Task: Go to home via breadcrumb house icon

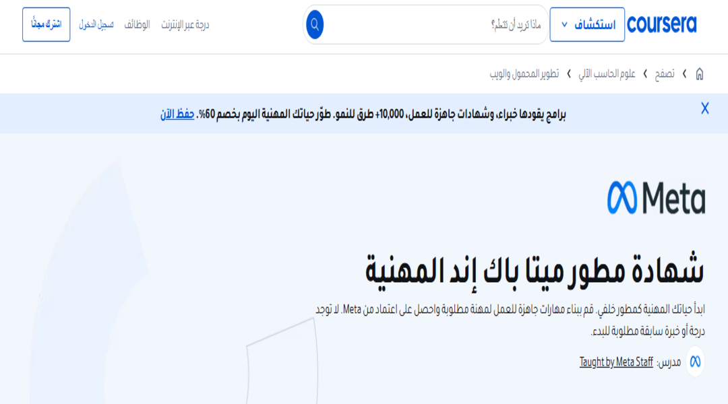Action: [x=700, y=74]
